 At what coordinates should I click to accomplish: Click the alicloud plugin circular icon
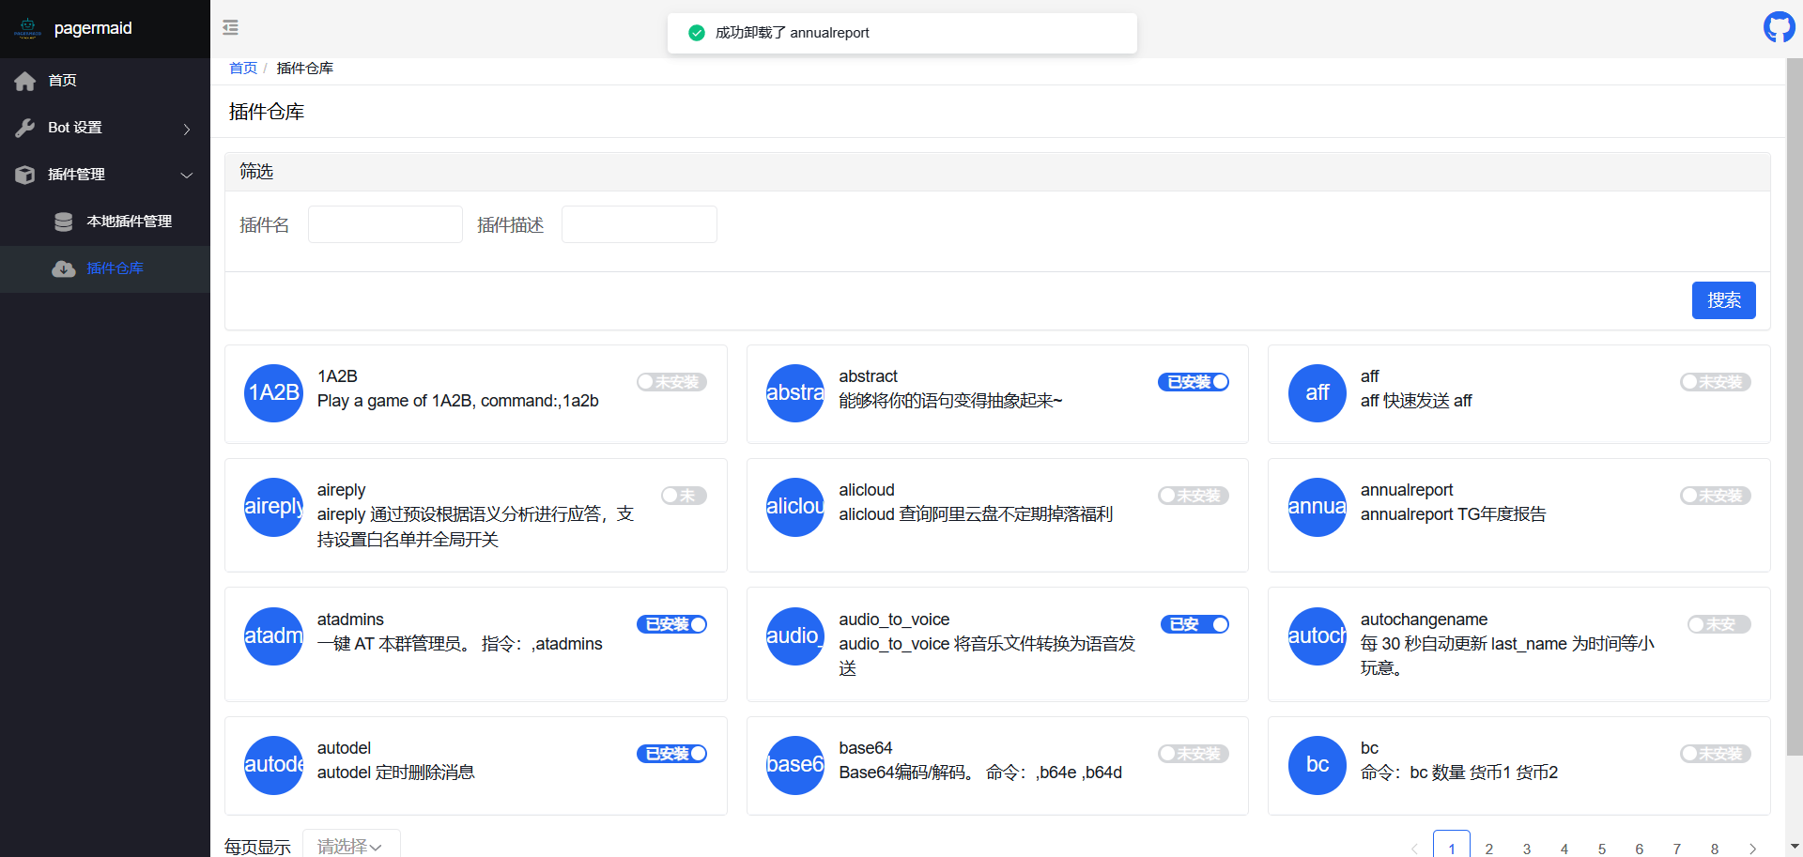click(x=794, y=507)
